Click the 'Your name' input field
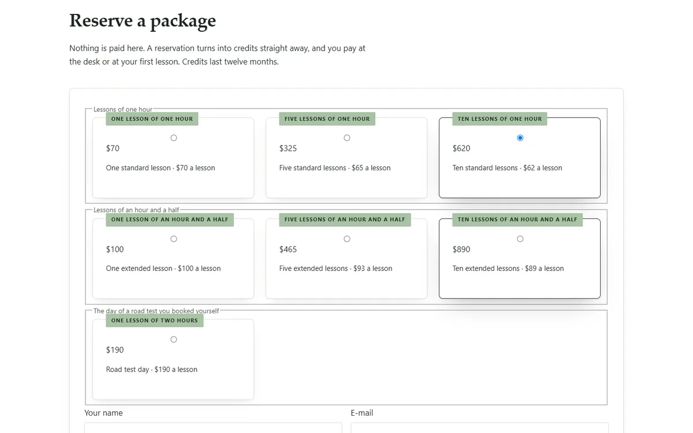Image resolution: width=693 pixels, height=433 pixels. tap(213, 428)
